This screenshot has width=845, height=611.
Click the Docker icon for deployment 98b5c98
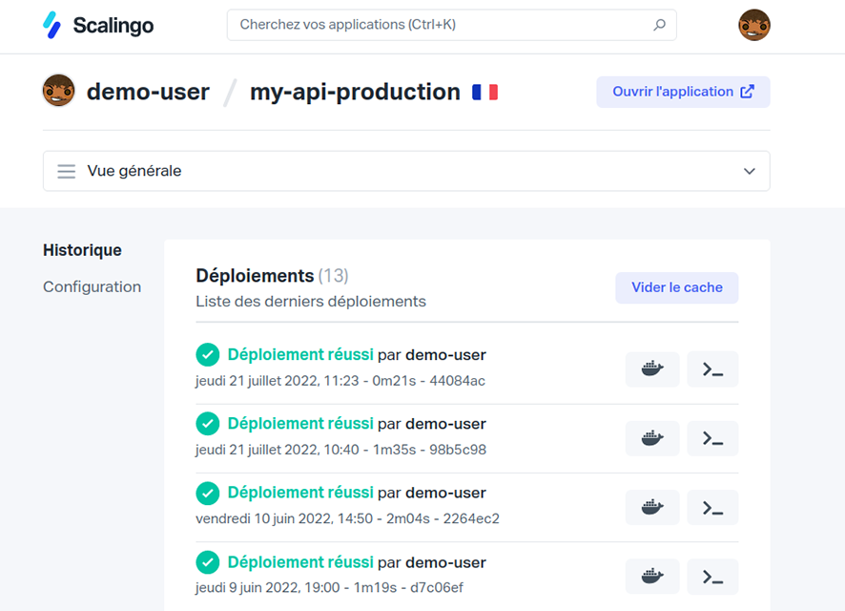(x=652, y=438)
